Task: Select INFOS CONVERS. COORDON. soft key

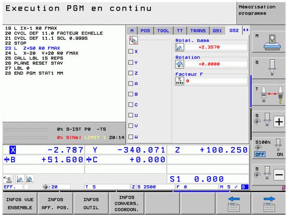Action: [126, 204]
